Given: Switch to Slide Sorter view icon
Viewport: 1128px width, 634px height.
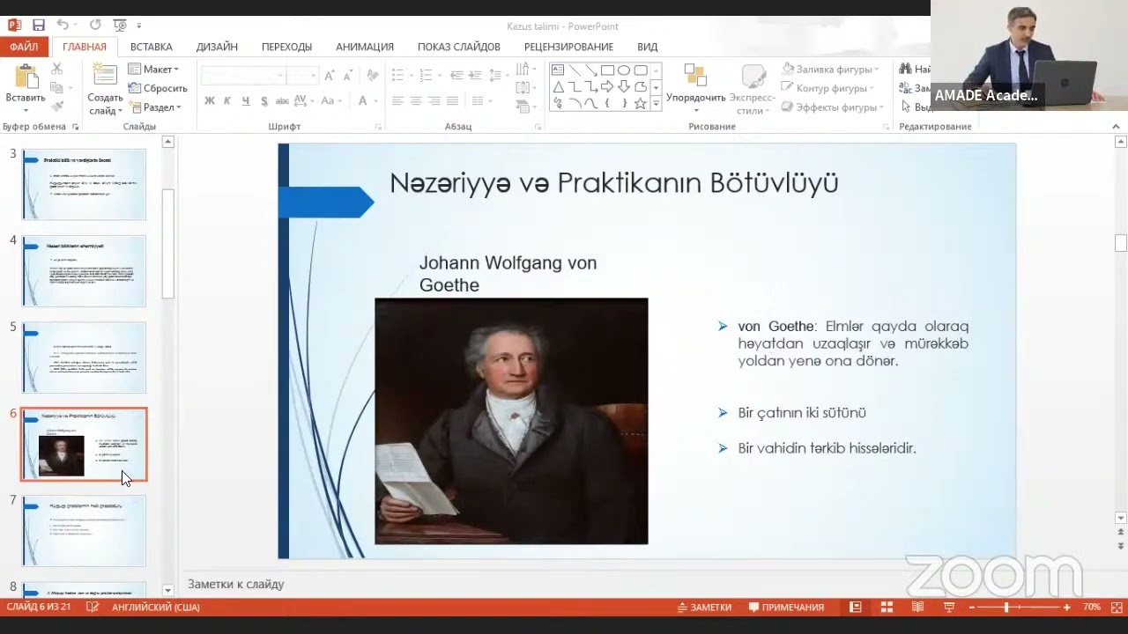Looking at the screenshot, I should [887, 608].
